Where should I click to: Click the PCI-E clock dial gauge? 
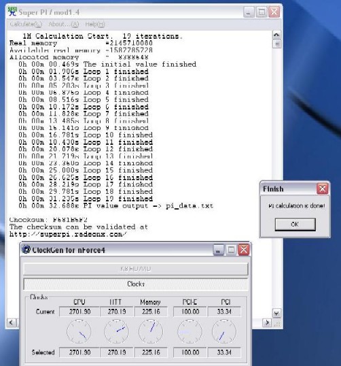tap(190, 332)
